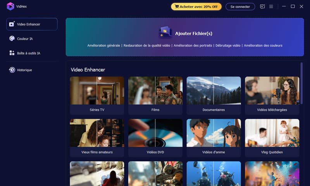Click the Historique clock icon
Viewport: 310px width, 186px height.
click(x=12, y=70)
